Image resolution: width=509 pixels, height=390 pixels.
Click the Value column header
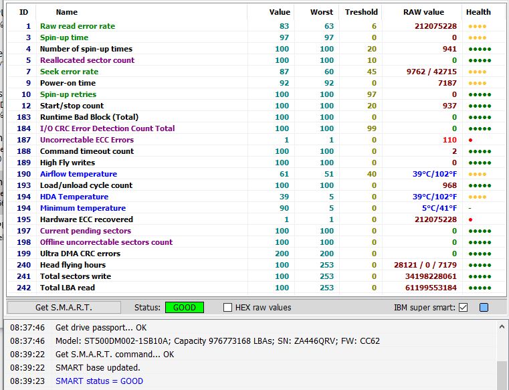click(x=280, y=12)
